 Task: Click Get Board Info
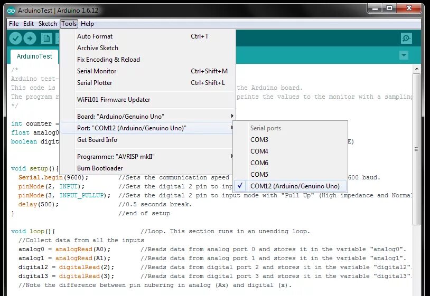[148, 140]
